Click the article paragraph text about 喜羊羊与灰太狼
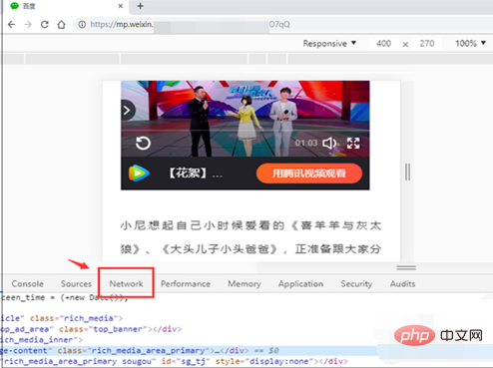Screen dimensions: 493x368 pos(251,237)
